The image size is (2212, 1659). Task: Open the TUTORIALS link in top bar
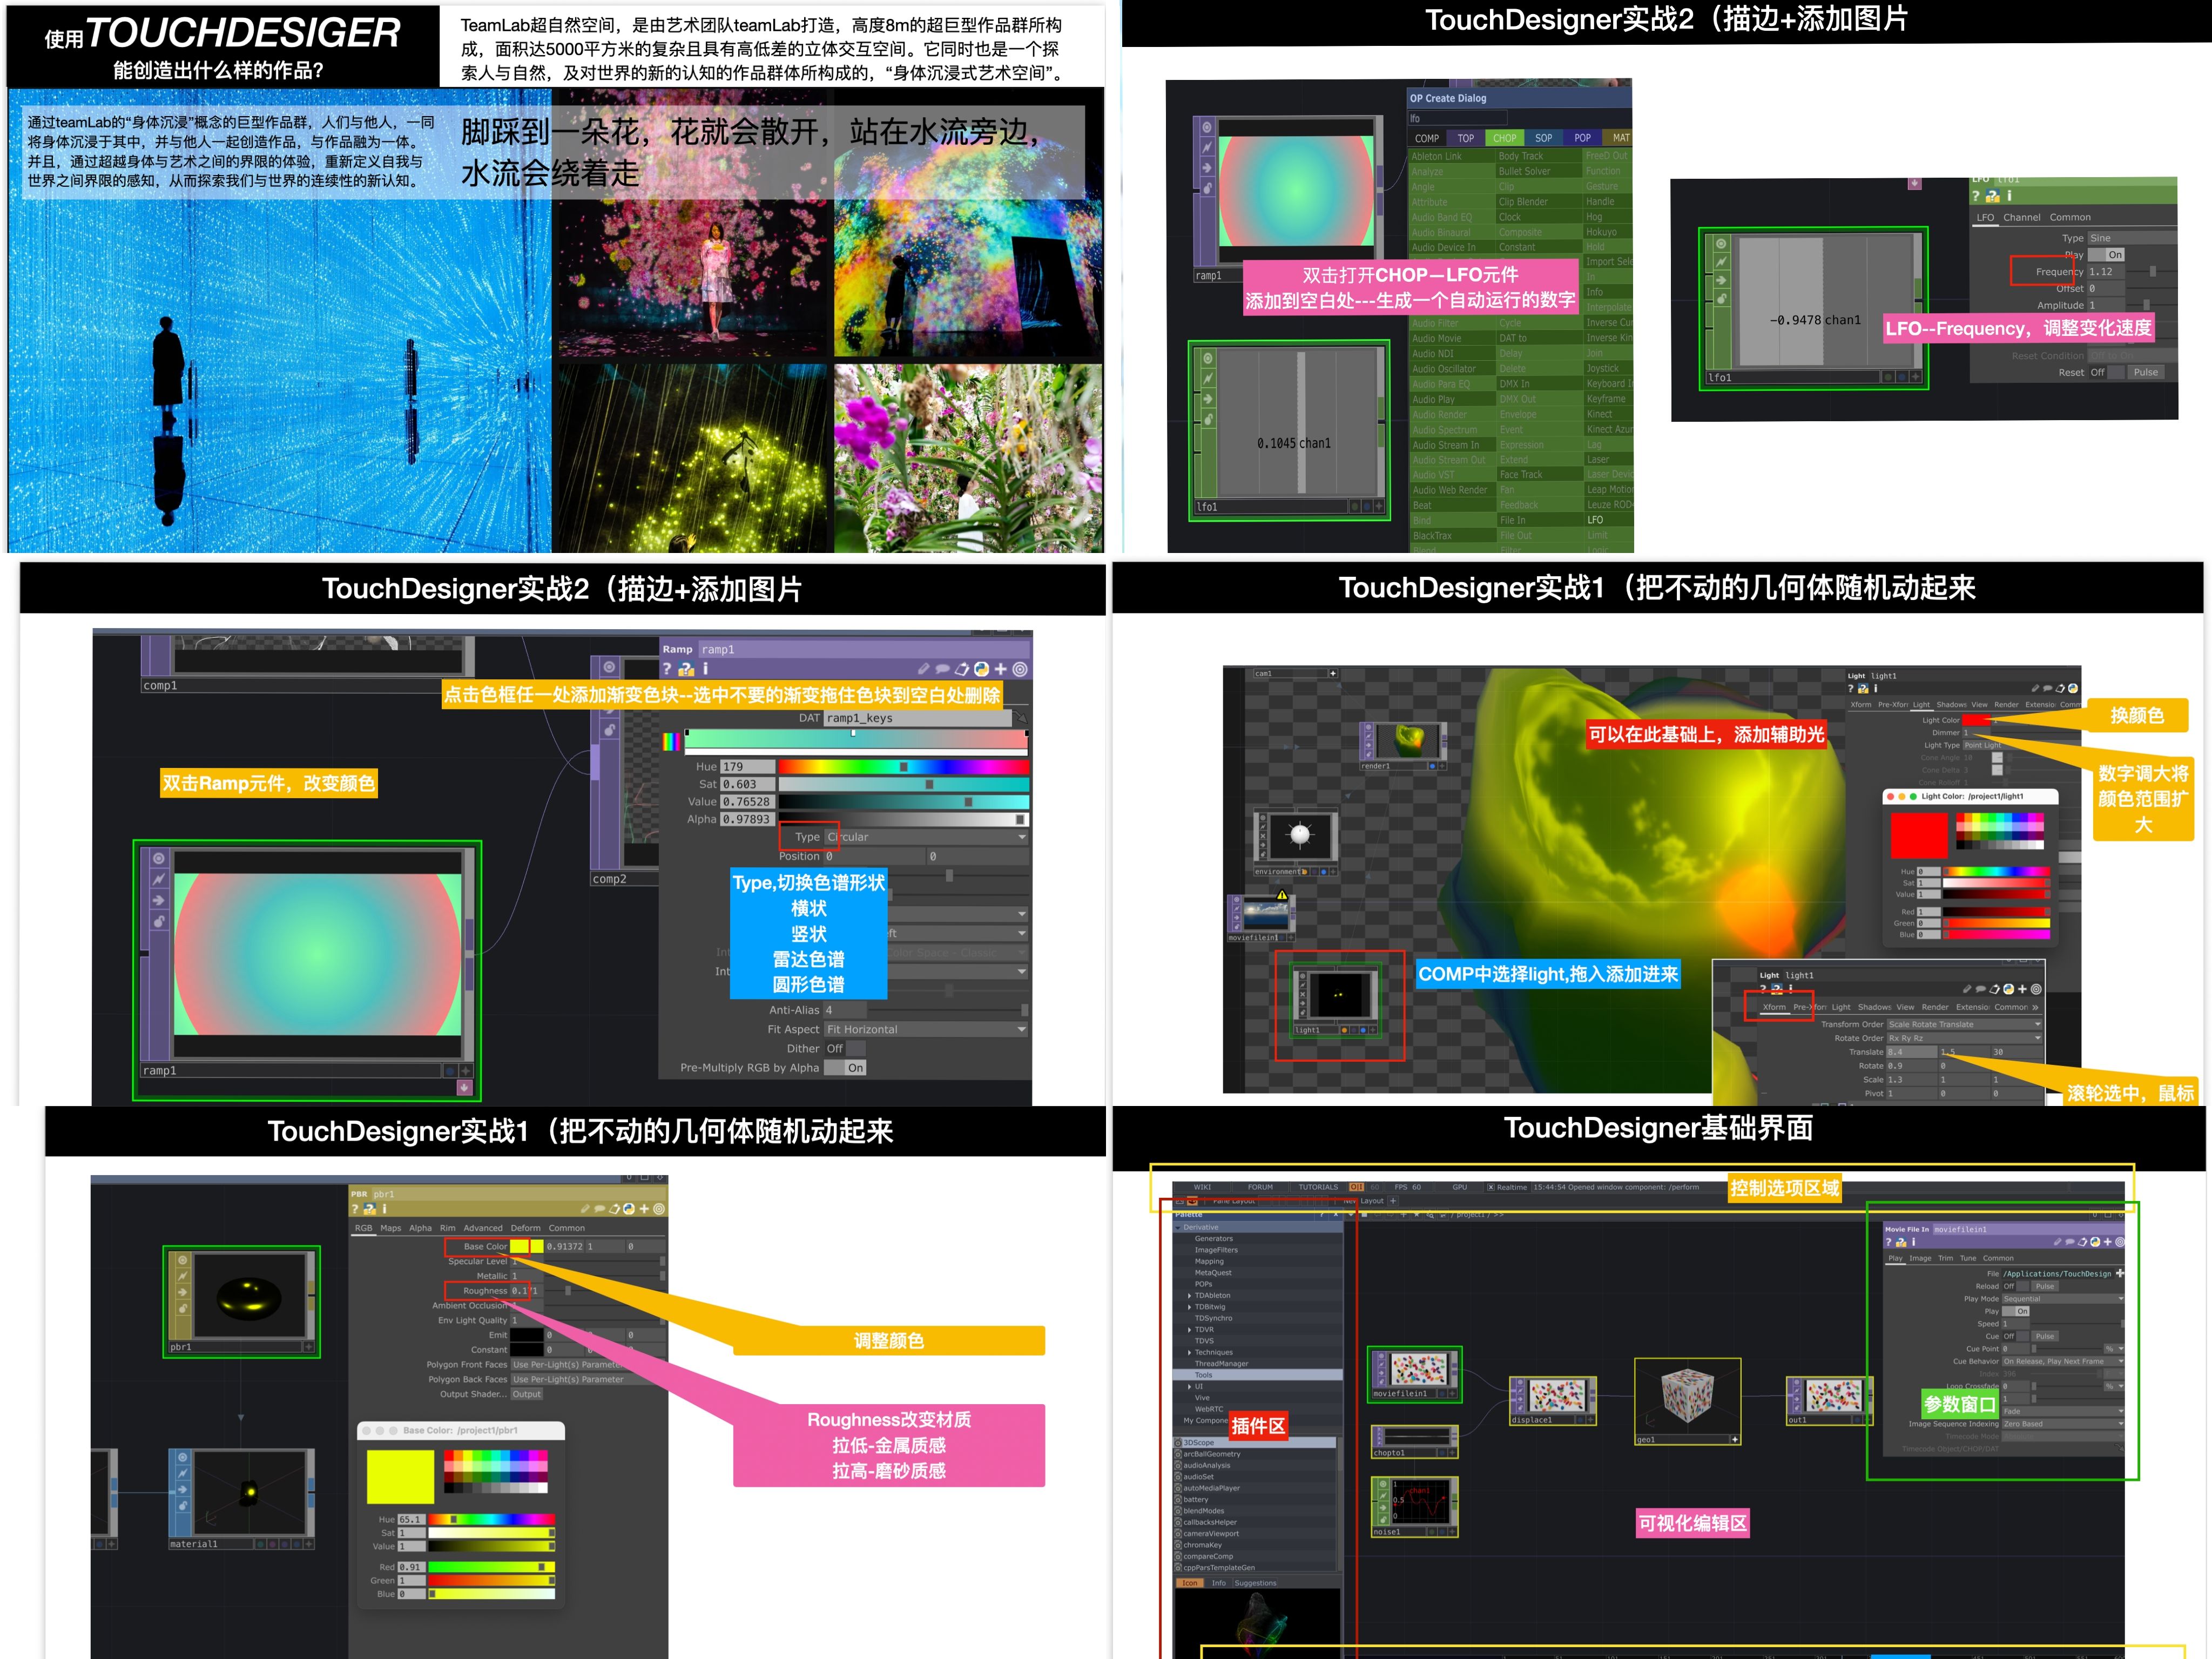(x=1318, y=1187)
